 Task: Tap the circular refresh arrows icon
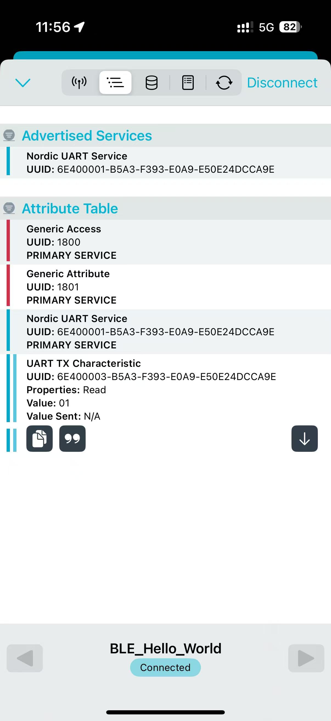pyautogui.click(x=224, y=82)
